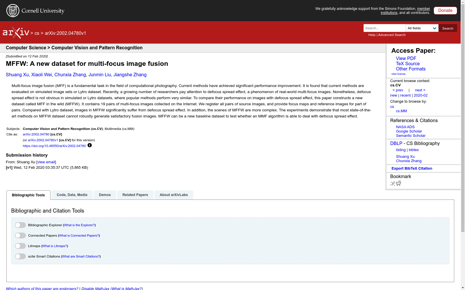Go to previous paper link

click(x=398, y=90)
